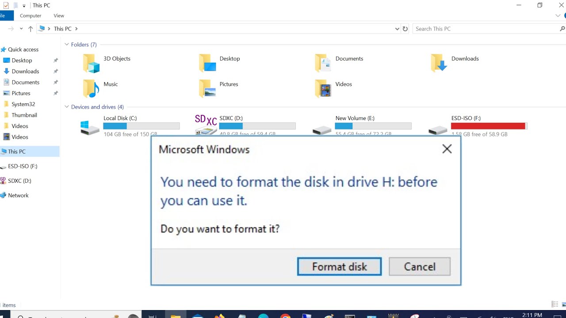
Task: Select the SDXC (D:) drive icon
Action: pos(206,125)
